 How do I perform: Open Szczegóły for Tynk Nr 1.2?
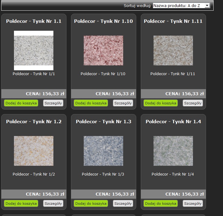(x=53, y=204)
